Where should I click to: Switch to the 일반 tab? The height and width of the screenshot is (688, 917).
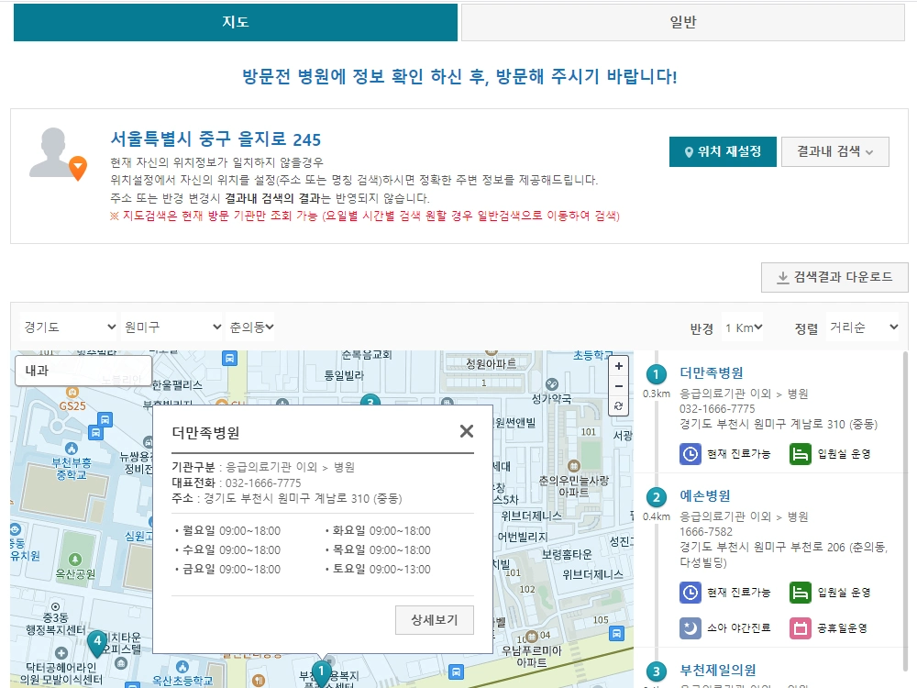point(682,22)
